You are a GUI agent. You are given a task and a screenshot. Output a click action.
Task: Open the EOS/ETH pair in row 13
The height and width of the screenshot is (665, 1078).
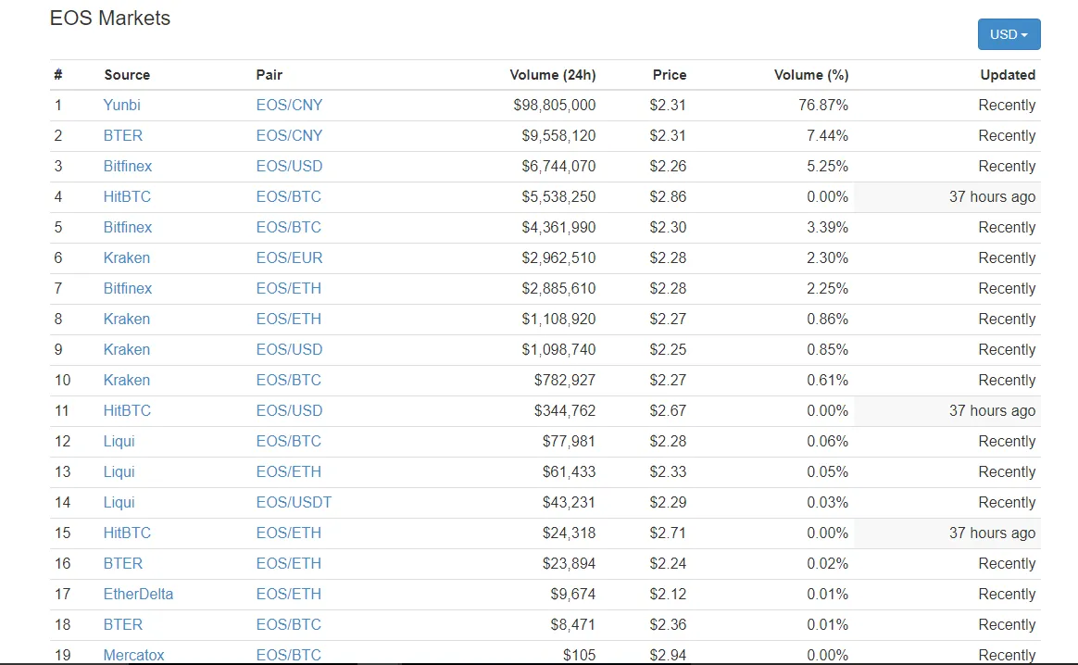289,471
